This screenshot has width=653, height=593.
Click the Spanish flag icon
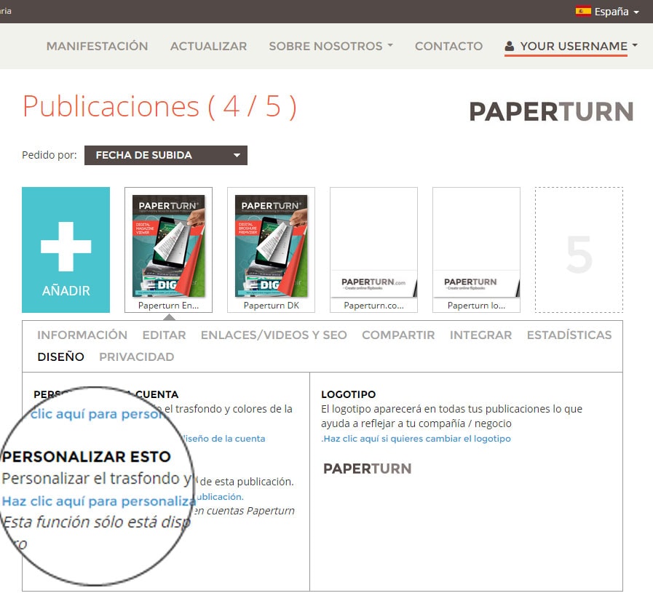pyautogui.click(x=583, y=11)
